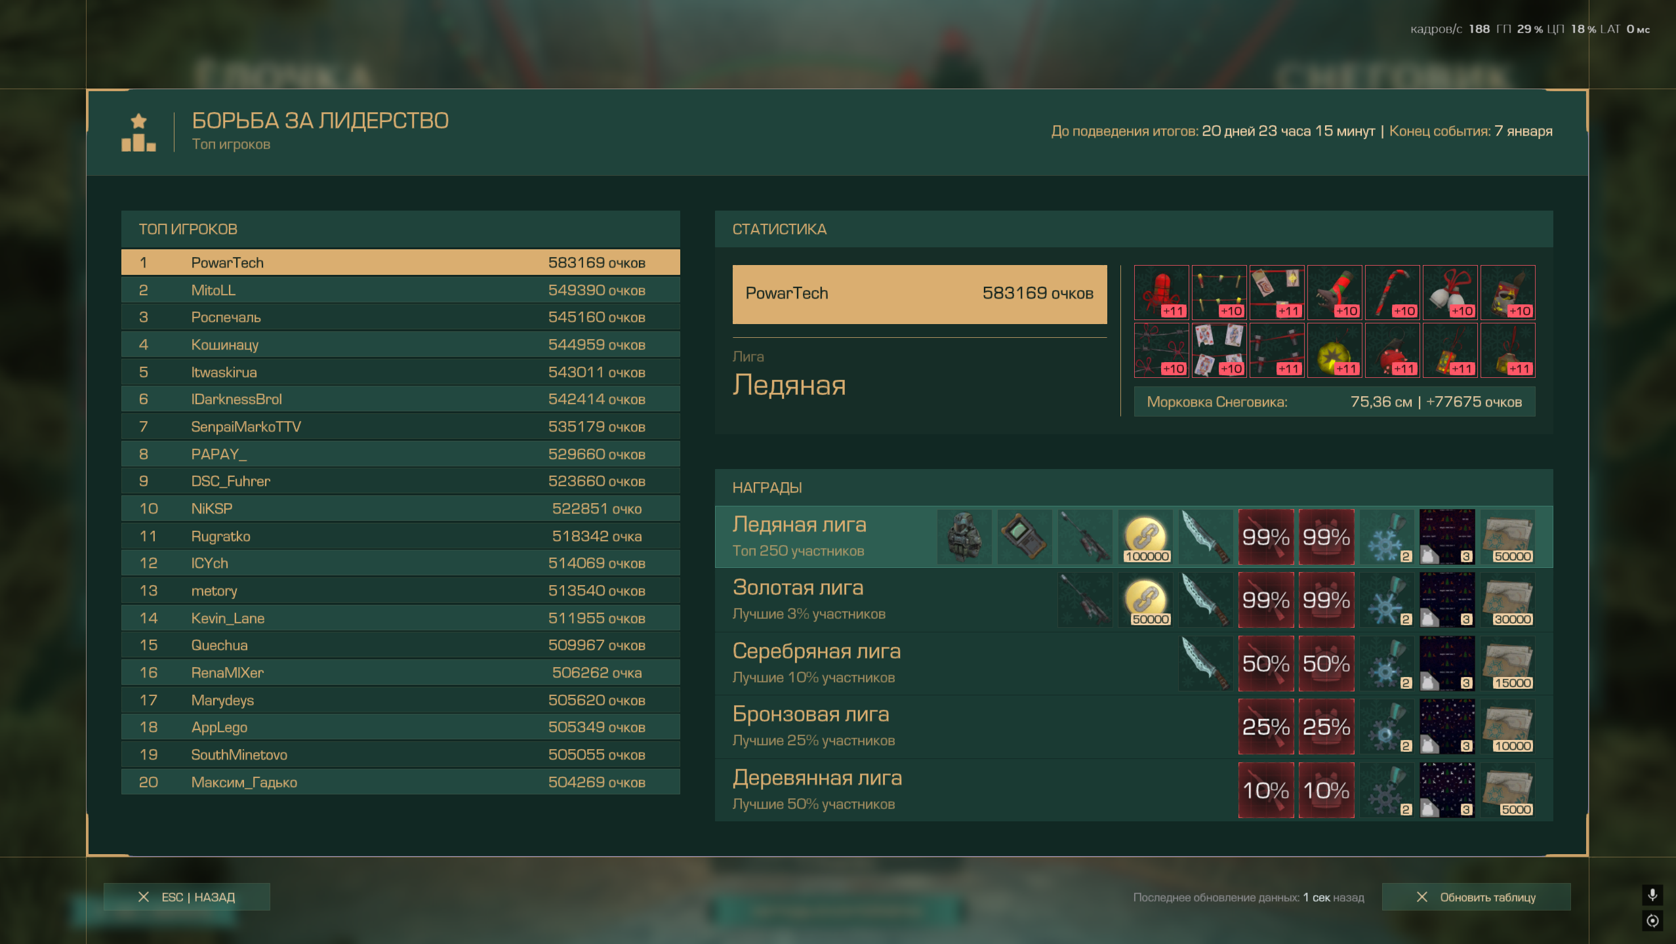
Task: Click the 25% weapon bonus in Бронзовая лига
Action: pyautogui.click(x=1265, y=726)
